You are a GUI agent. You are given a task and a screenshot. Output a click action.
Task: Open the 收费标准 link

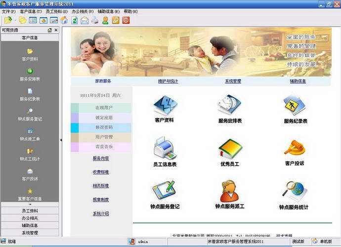click(101, 172)
